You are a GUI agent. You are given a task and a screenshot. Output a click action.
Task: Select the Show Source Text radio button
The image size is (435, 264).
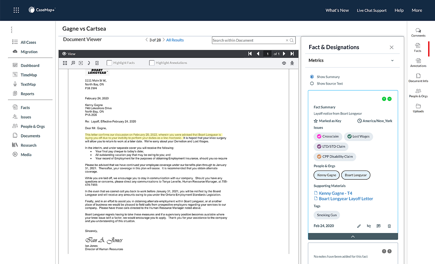(x=312, y=83)
